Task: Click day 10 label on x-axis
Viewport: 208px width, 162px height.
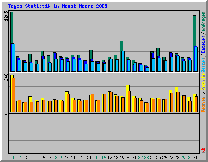Action: 67,158
